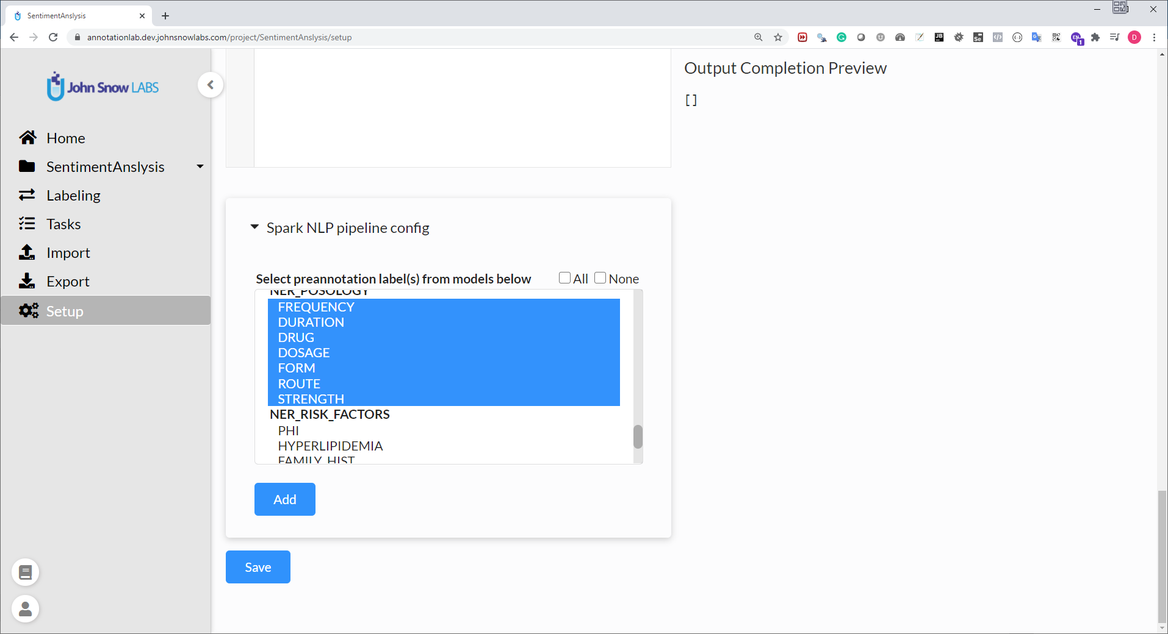The width and height of the screenshot is (1168, 634).
Task: Click the SentimentAnslysis folder icon
Action: pos(27,166)
